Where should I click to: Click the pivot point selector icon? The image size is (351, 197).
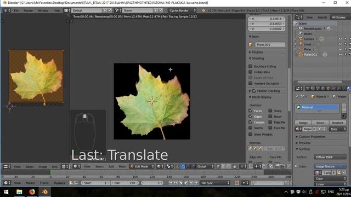click(x=169, y=166)
